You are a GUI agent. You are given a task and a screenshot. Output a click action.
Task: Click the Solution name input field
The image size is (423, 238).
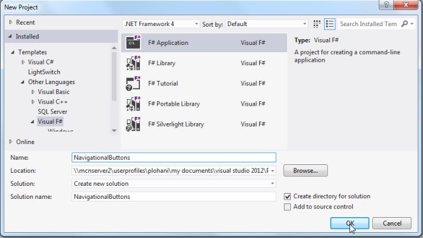[x=174, y=197]
